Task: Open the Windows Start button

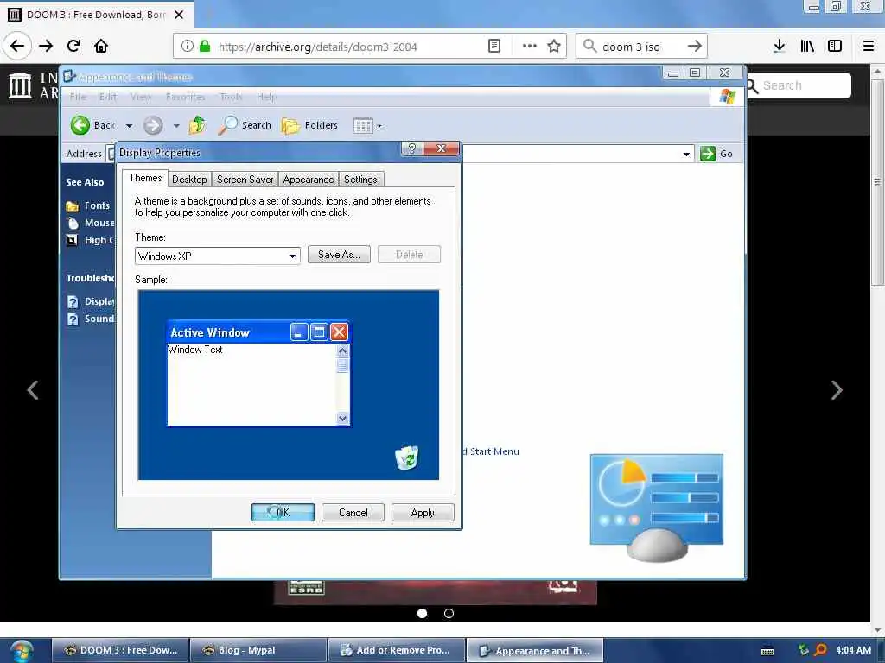Action: [x=21, y=651]
